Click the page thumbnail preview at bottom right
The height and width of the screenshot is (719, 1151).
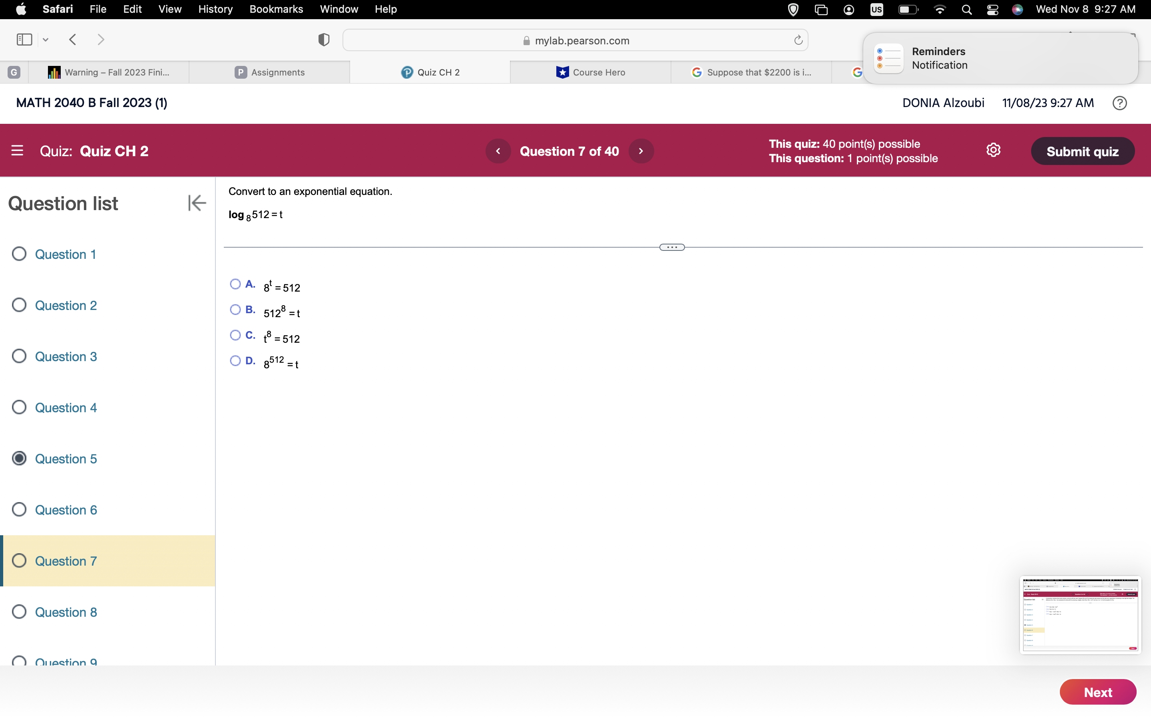[1080, 615]
